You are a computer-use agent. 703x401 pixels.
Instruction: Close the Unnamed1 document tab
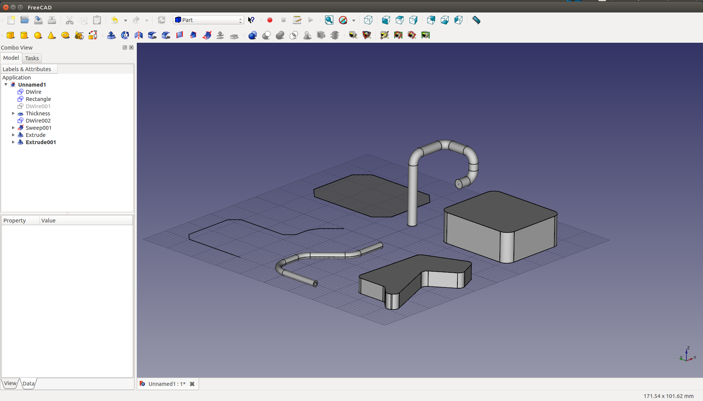pos(192,384)
